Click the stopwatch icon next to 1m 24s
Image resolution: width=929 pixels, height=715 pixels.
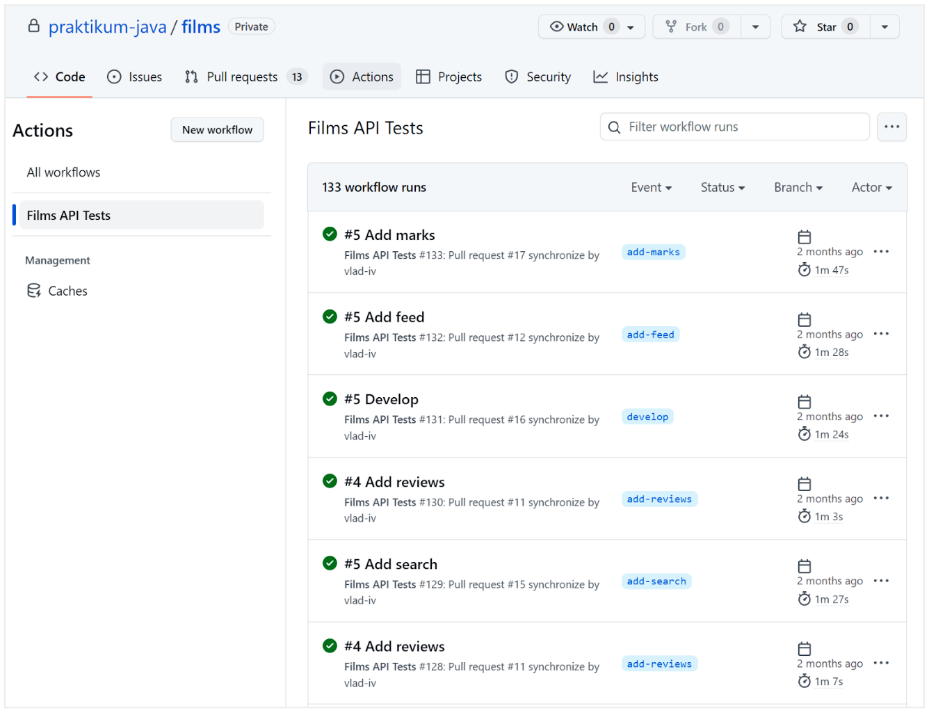coord(805,434)
